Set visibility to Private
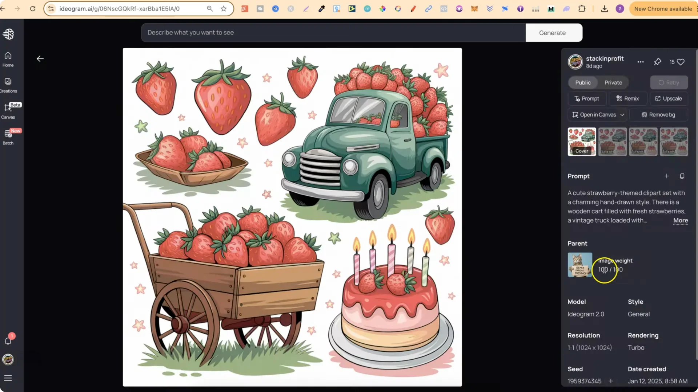 pyautogui.click(x=613, y=83)
